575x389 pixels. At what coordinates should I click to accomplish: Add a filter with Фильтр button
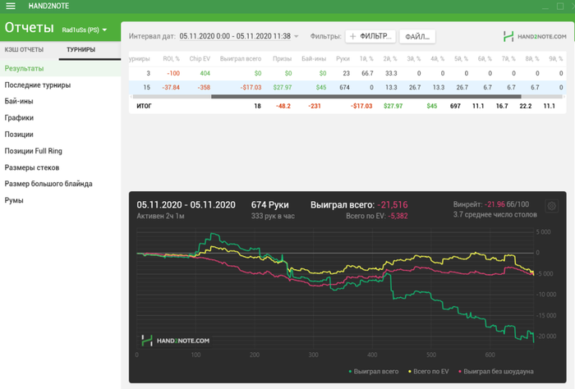click(x=370, y=36)
